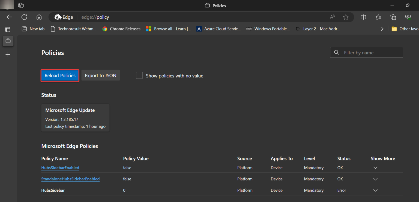Click the Filter by name field
Image resolution: width=419 pixels, height=202 pixels.
pyautogui.click(x=366, y=52)
